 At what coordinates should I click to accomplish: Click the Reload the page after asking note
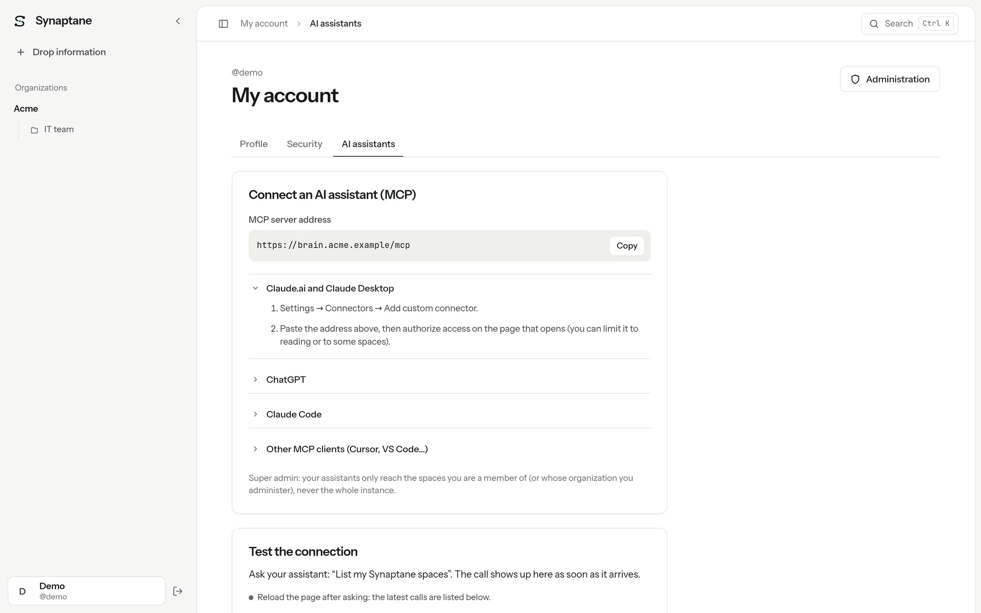tap(374, 597)
